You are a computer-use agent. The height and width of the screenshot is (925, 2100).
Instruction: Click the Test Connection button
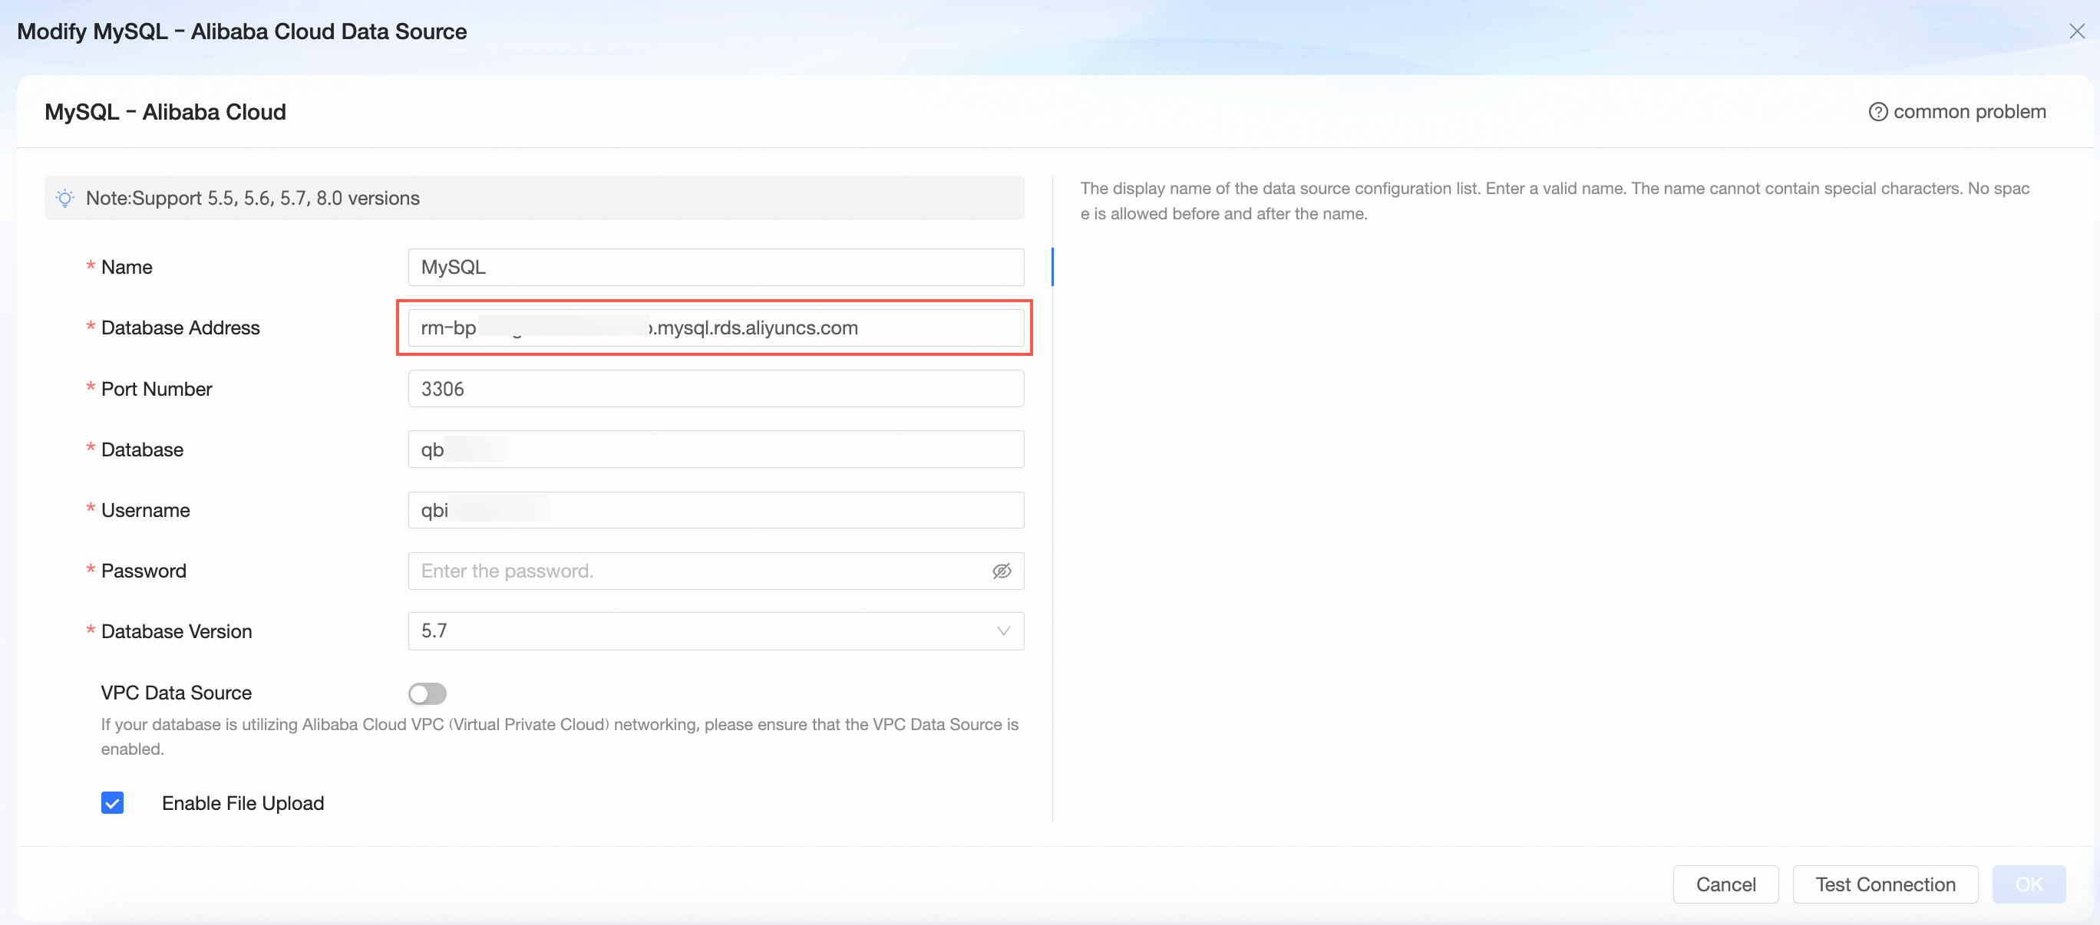point(1885,884)
